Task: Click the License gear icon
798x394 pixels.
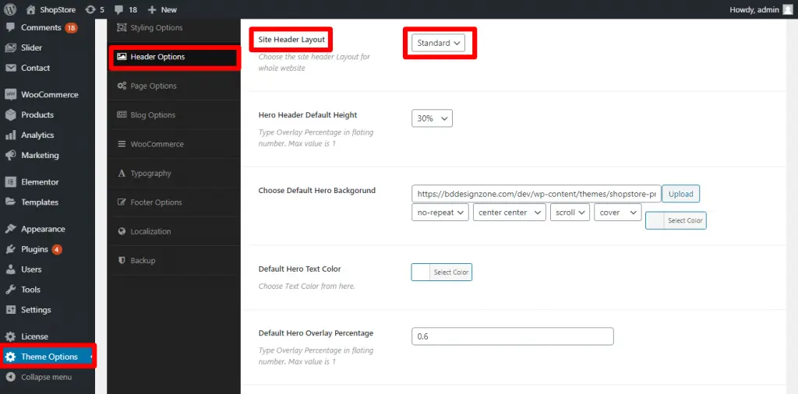Action: (x=10, y=336)
